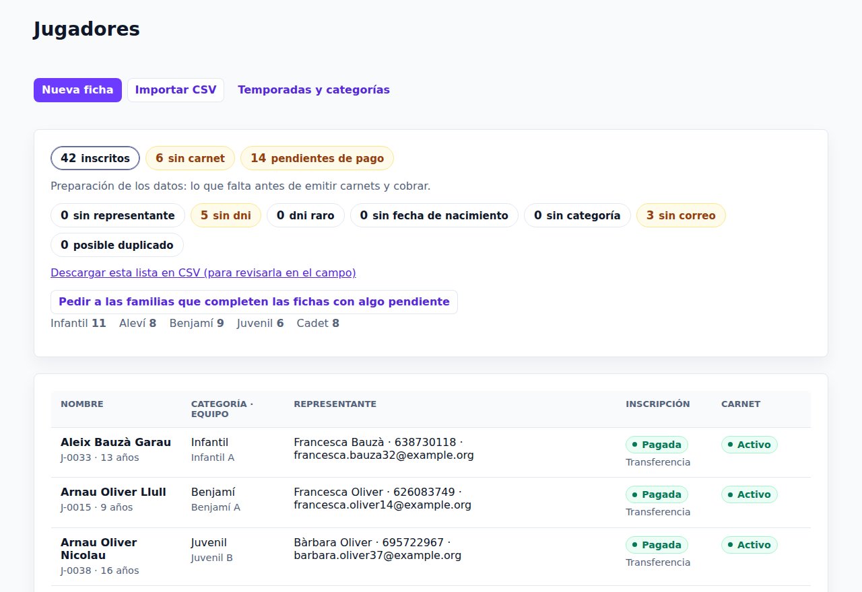Click the Benjamí A team cell

coord(215,507)
